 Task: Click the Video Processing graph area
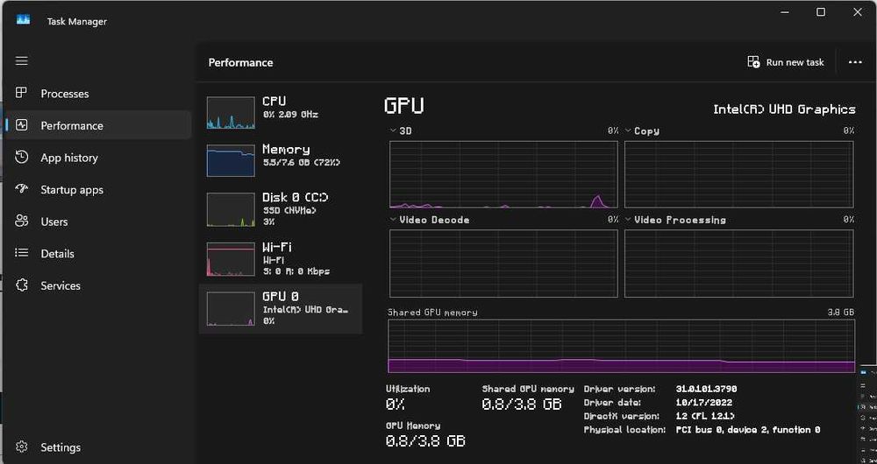[738, 264]
